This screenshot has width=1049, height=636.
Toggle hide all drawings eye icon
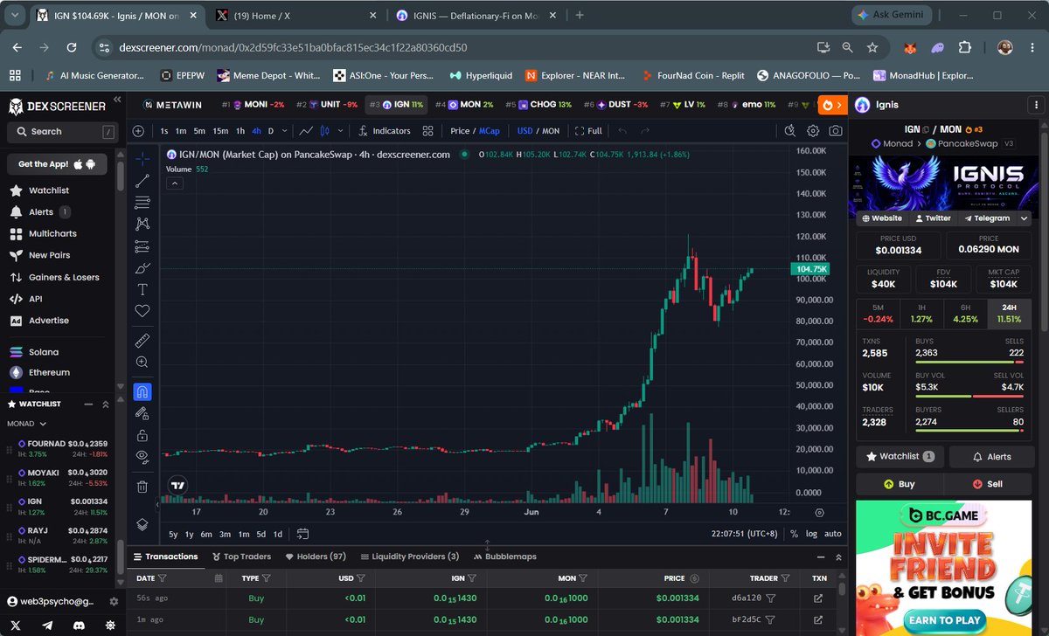(142, 457)
